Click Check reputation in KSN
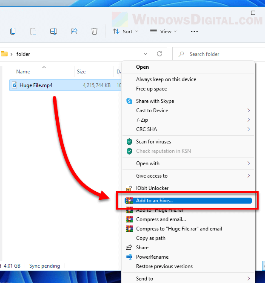 tap(188, 151)
